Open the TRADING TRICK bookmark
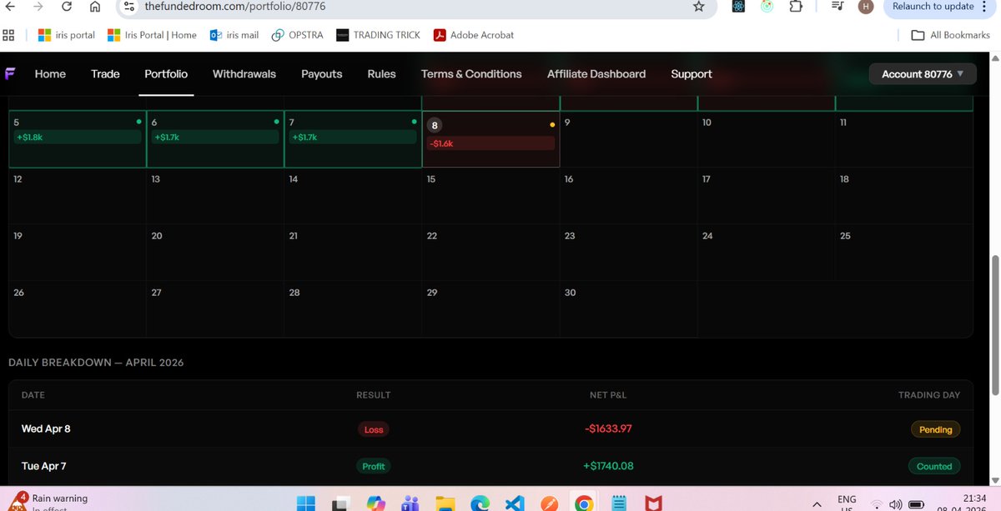This screenshot has width=1001, height=511. pos(378,35)
